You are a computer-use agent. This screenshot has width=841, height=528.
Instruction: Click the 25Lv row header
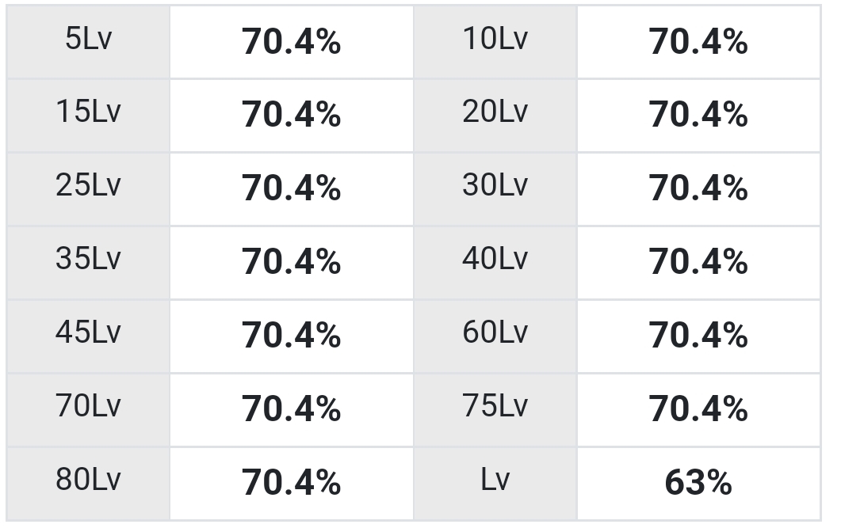[89, 189]
